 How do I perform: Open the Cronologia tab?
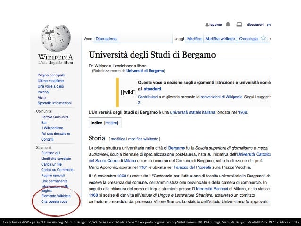pyautogui.click(x=248, y=39)
